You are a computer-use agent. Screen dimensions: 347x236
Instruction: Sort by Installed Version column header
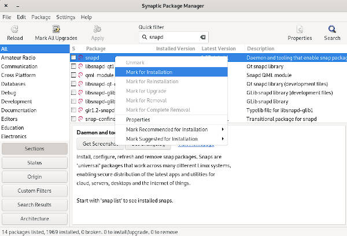(175, 49)
